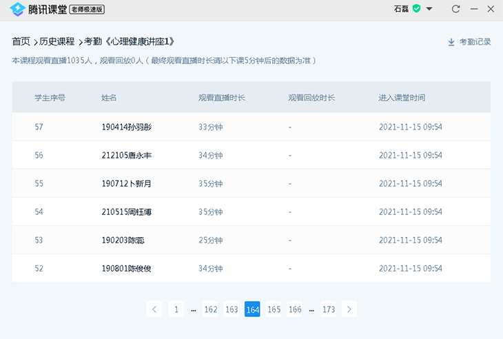
Task: Select student name 190203陈蕊
Action: coord(123,240)
